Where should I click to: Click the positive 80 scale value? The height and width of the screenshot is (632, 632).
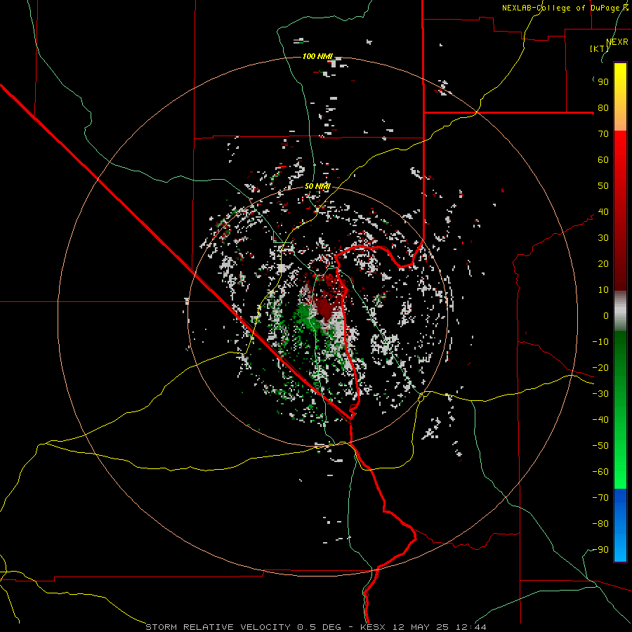pyautogui.click(x=603, y=107)
